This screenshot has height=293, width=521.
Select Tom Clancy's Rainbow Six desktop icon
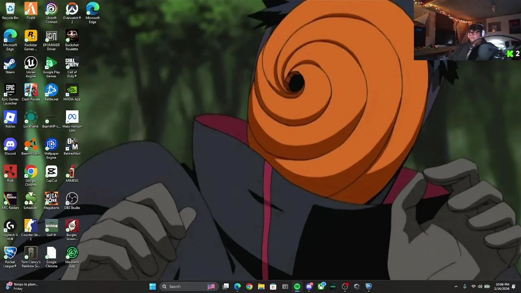(31, 257)
